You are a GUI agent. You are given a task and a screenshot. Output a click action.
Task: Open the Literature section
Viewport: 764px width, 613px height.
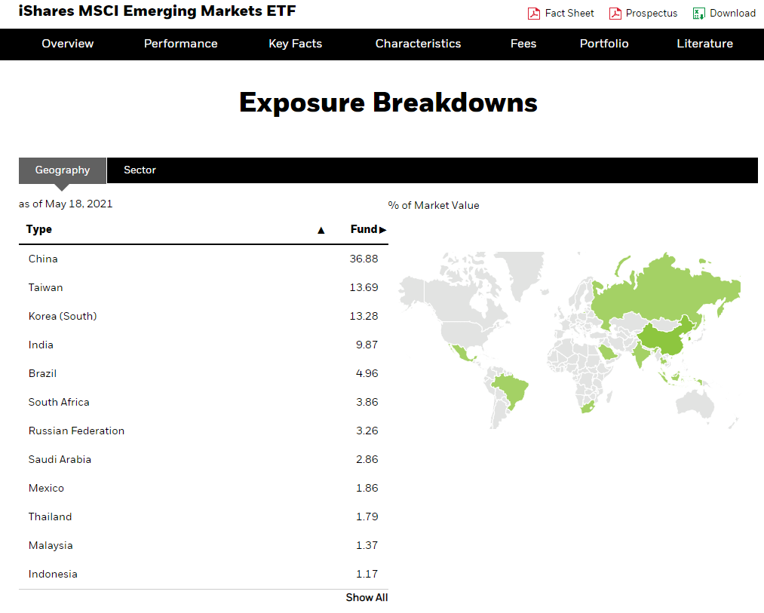704,44
